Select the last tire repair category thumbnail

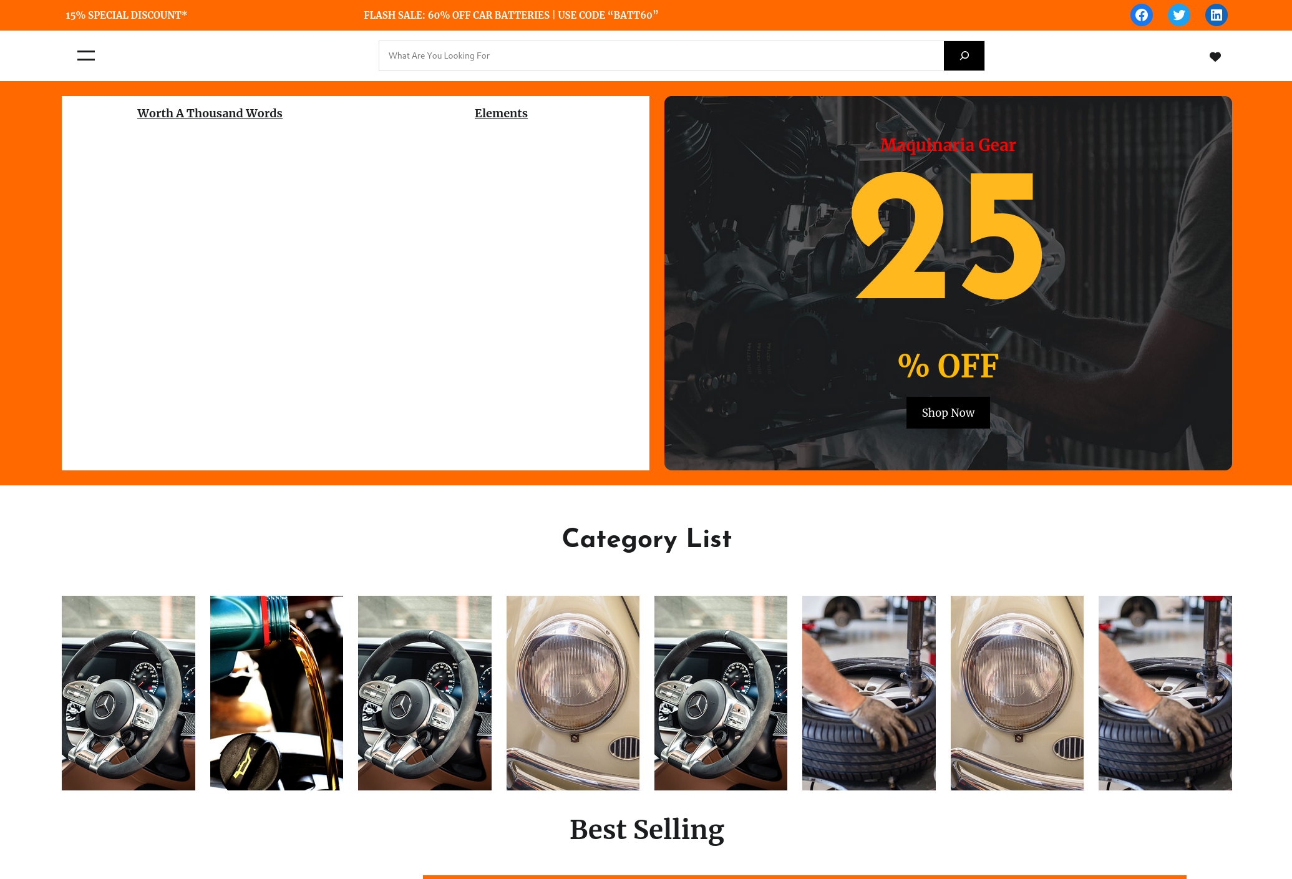point(1165,693)
